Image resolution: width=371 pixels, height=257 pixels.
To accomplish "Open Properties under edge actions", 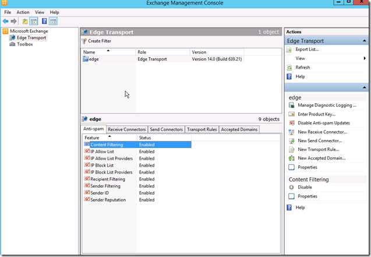I will pyautogui.click(x=308, y=167).
